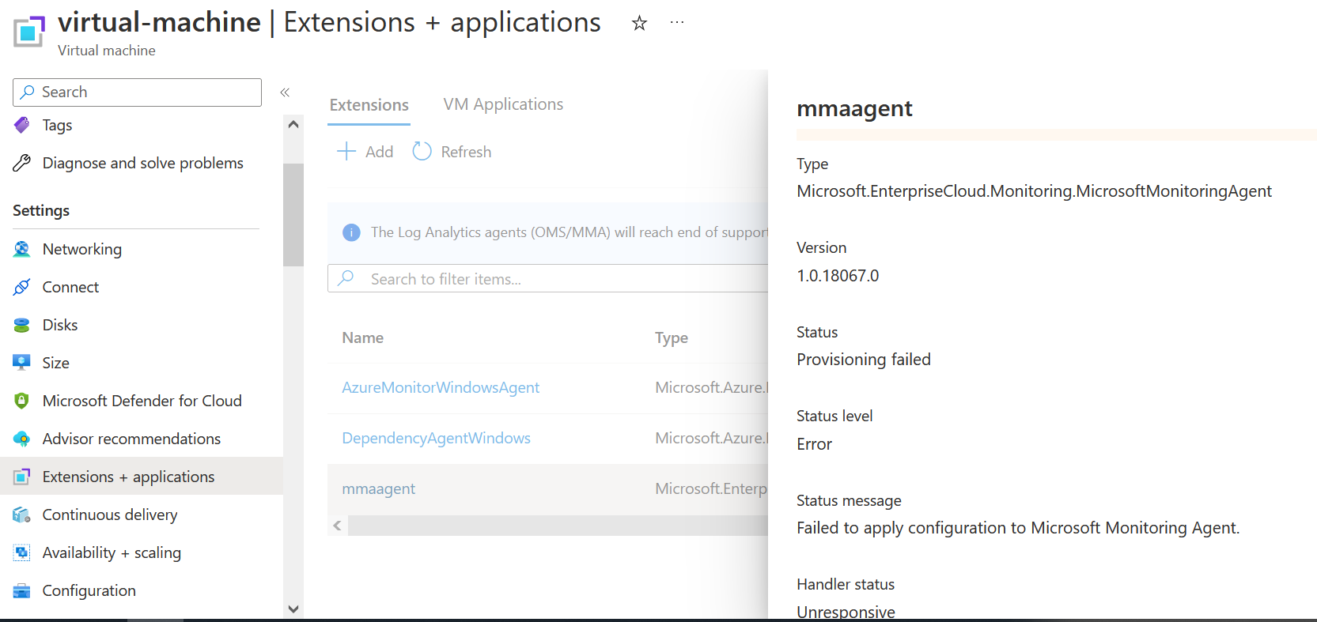Open Microsoft Defender for Cloud
Viewport: 1317px width, 622px height.
click(x=142, y=401)
